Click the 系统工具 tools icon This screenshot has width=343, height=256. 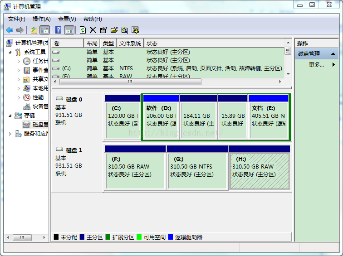coord(18,52)
